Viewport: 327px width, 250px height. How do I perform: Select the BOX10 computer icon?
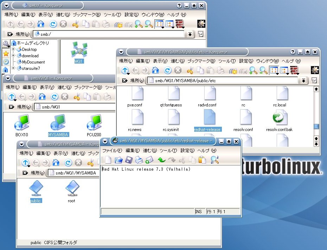point(22,126)
